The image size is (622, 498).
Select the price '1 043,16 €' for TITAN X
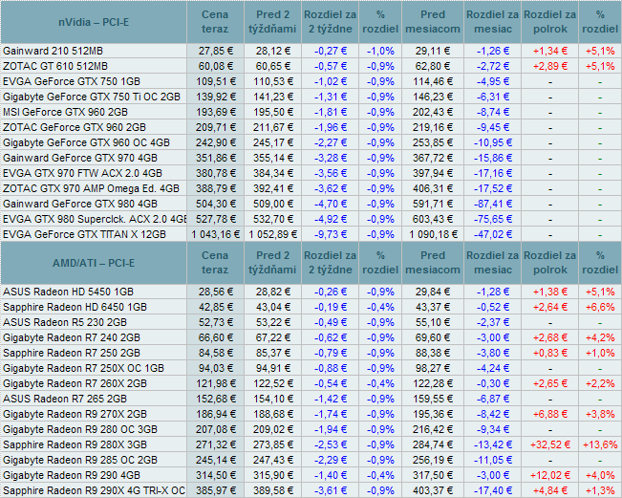tap(216, 234)
